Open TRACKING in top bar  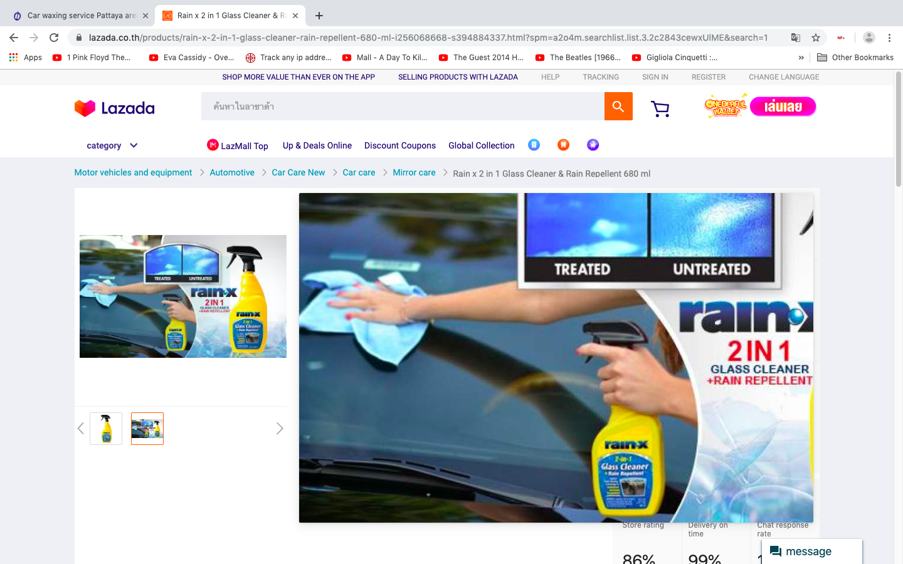[x=601, y=77]
